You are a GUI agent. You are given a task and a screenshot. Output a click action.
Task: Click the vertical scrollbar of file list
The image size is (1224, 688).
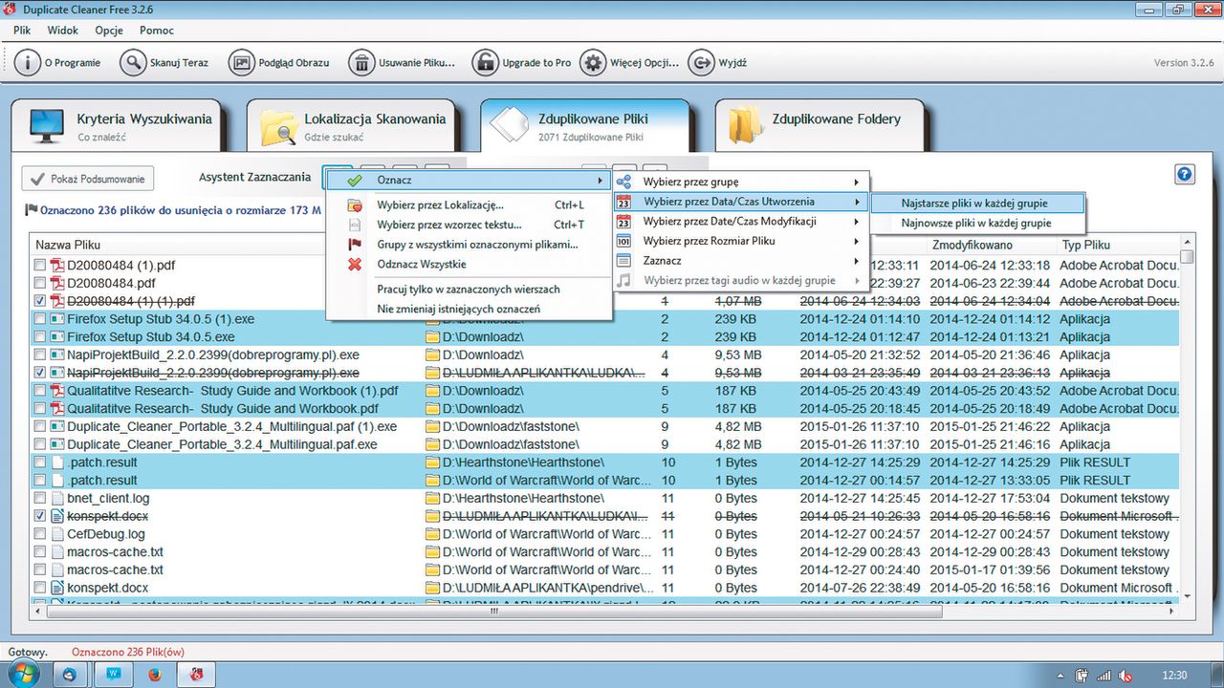point(1187,420)
